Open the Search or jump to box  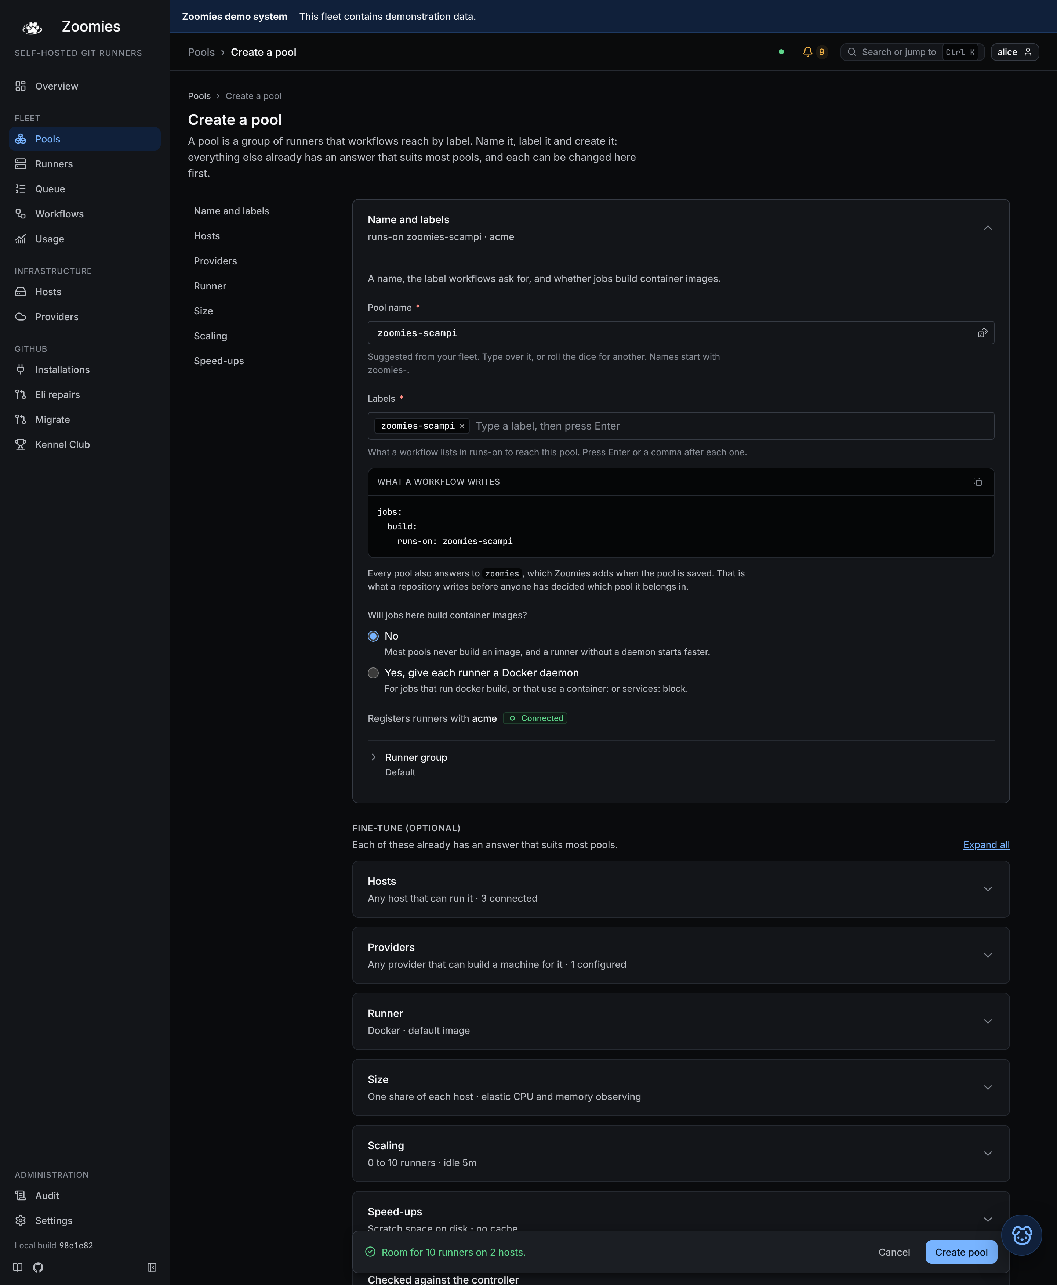point(912,52)
